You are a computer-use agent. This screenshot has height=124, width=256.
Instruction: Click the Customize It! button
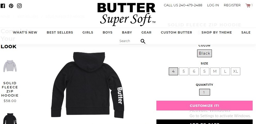[204, 106]
